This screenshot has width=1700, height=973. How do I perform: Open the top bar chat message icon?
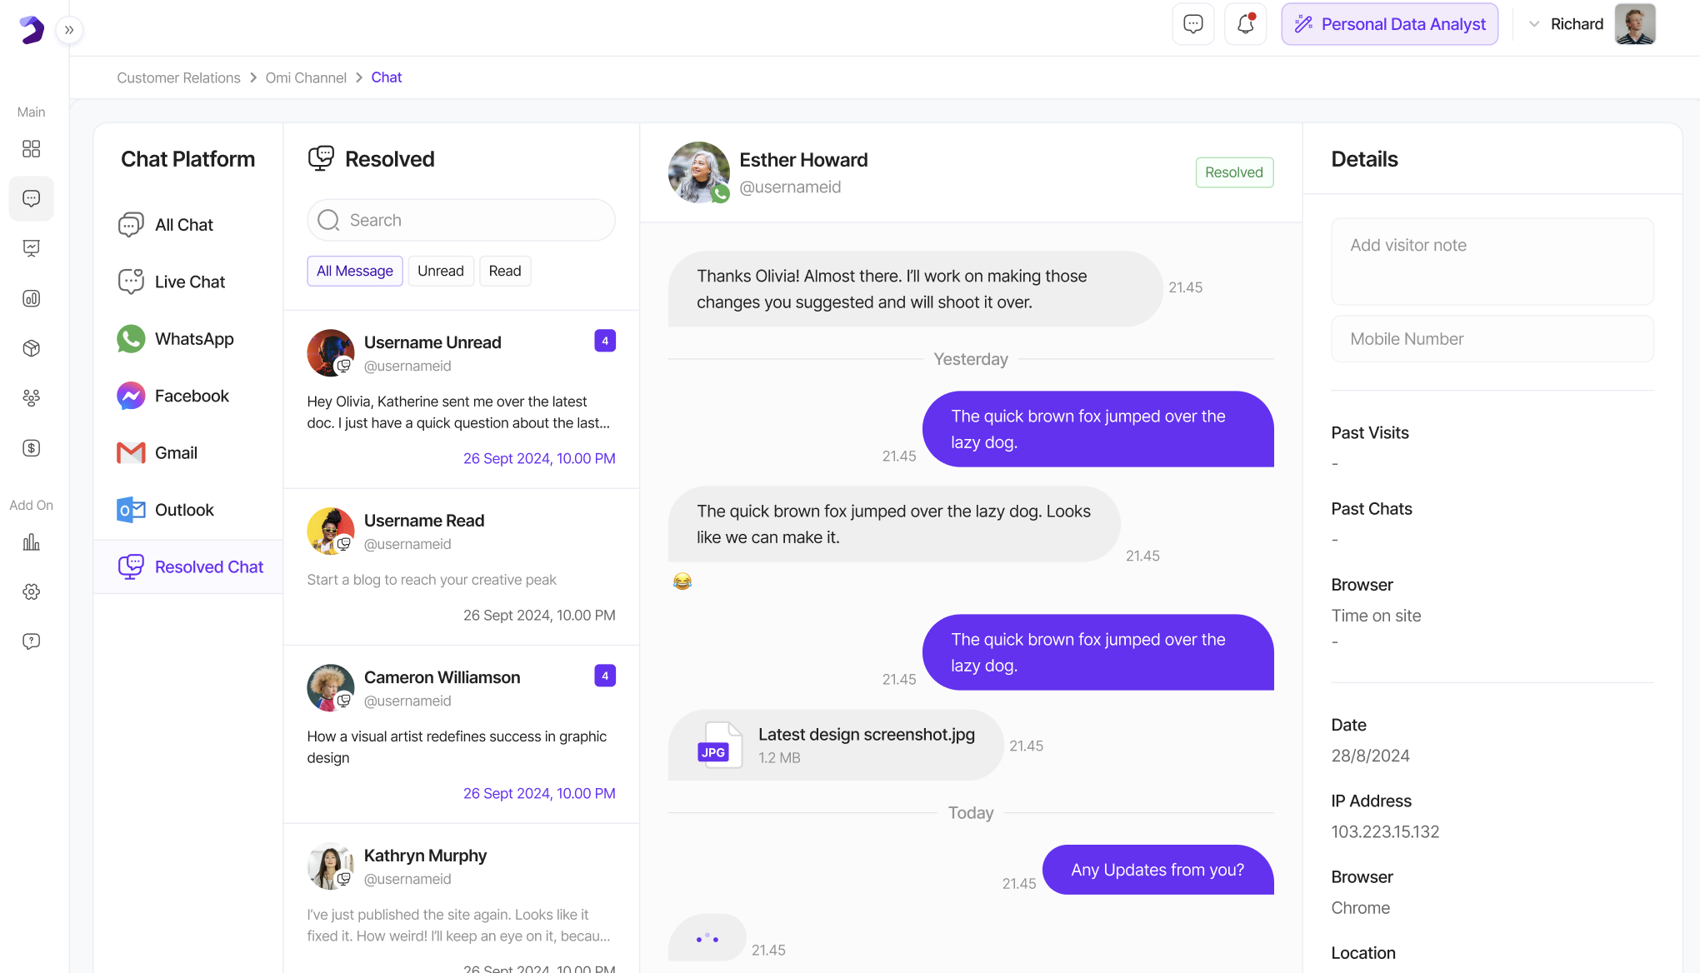[1192, 24]
